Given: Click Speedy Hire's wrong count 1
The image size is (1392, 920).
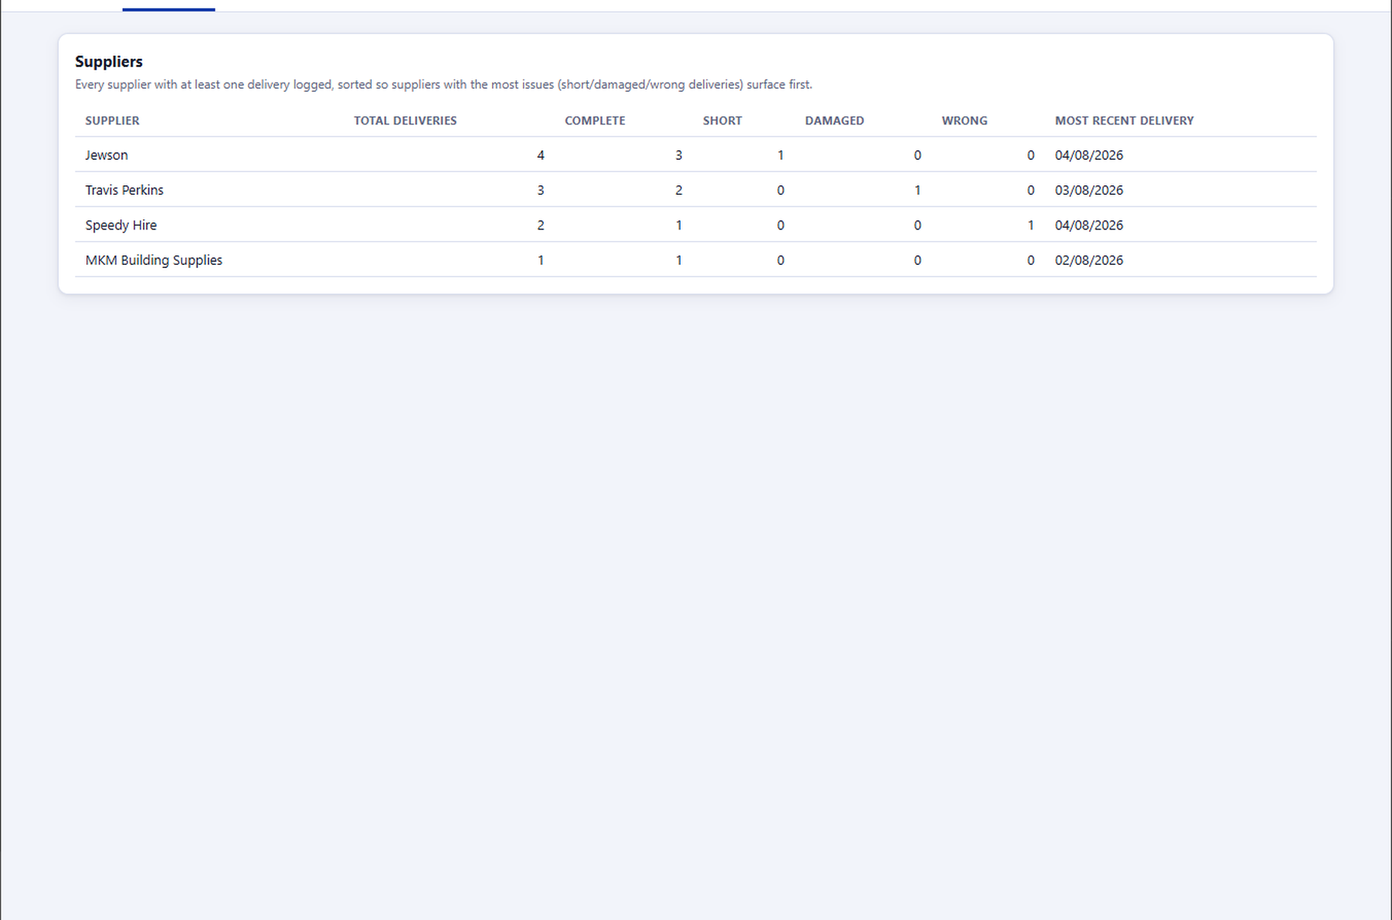Looking at the screenshot, I should pos(1030,226).
